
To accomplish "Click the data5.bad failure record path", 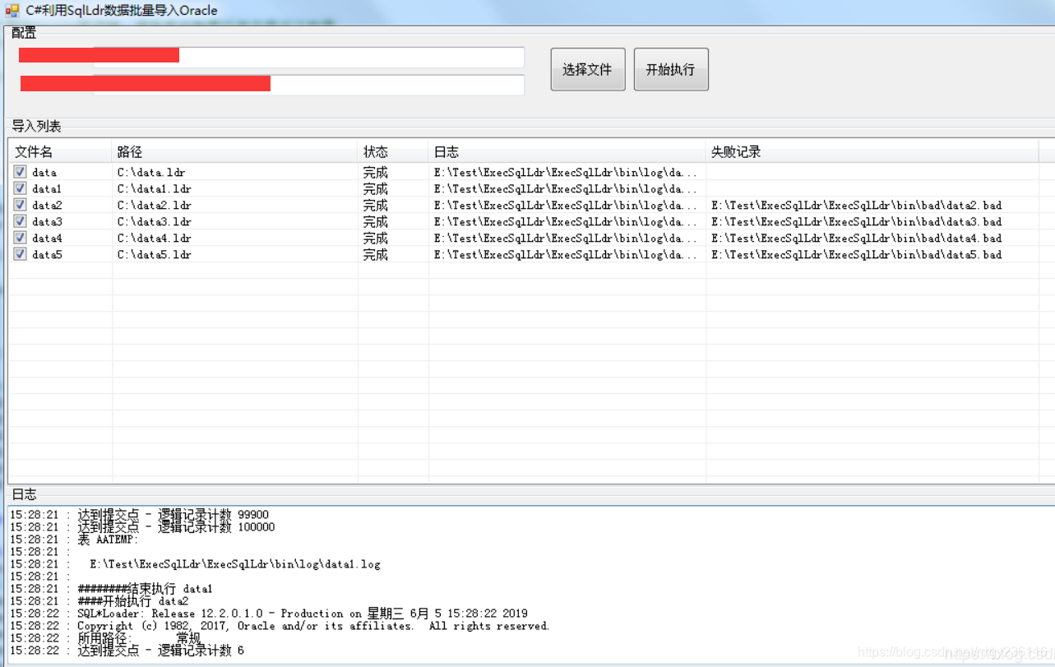I will click(x=857, y=255).
